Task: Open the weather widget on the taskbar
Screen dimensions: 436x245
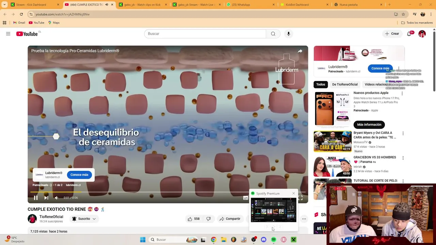Action: (14, 240)
